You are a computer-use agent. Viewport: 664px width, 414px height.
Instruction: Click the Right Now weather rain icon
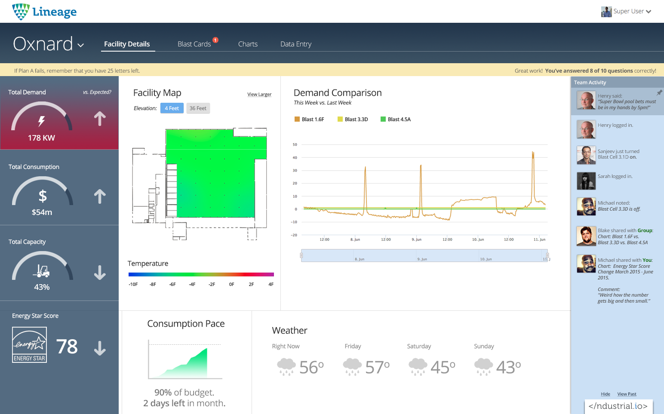[x=286, y=367]
